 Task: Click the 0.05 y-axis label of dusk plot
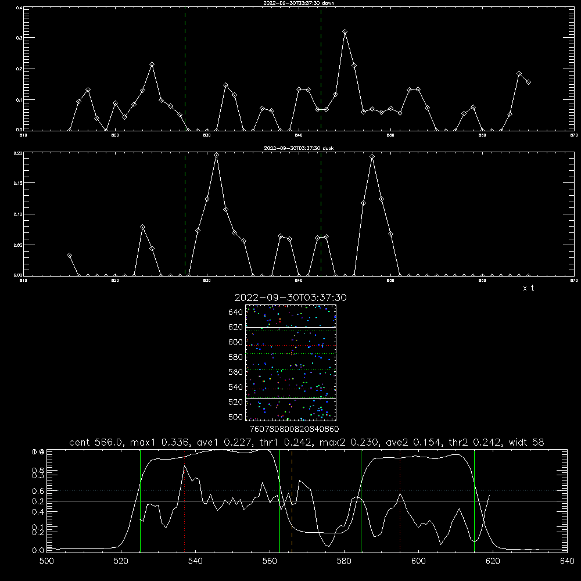18,245
